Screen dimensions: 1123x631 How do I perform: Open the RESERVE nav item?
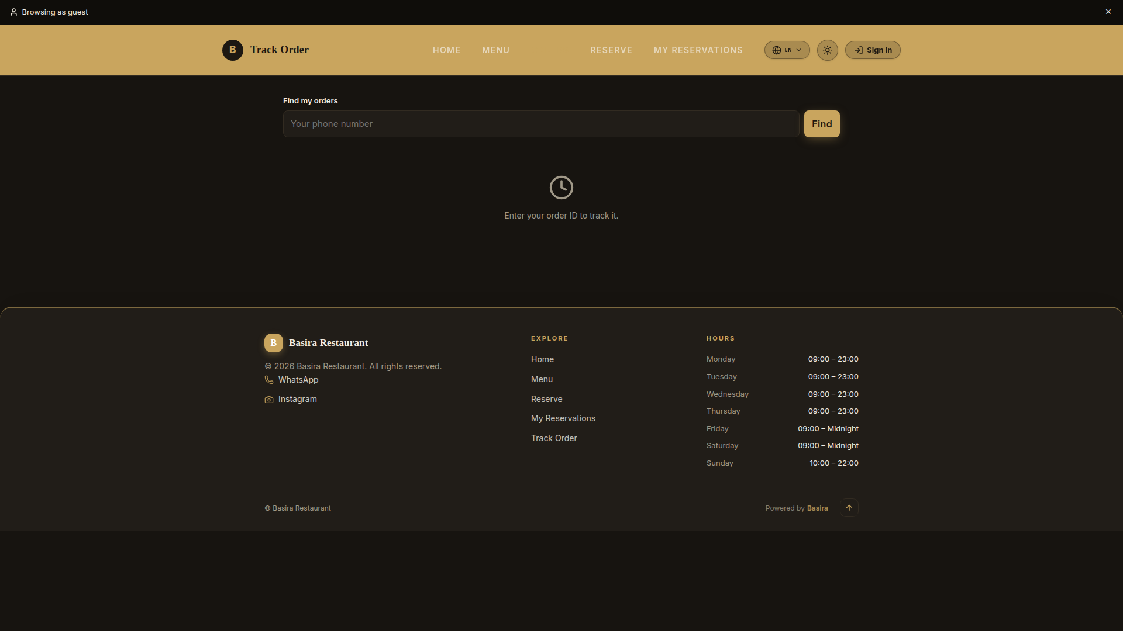click(611, 50)
